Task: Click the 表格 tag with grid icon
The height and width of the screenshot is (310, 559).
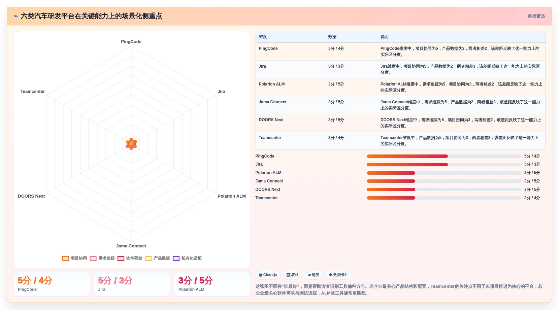Action: click(293, 275)
